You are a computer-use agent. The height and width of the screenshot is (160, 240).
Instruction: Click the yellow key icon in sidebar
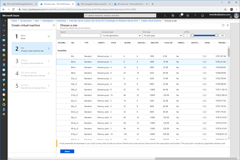[x=4, y=85]
